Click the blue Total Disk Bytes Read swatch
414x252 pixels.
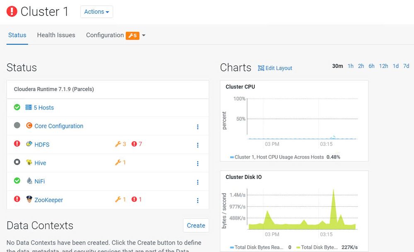pos(232,247)
